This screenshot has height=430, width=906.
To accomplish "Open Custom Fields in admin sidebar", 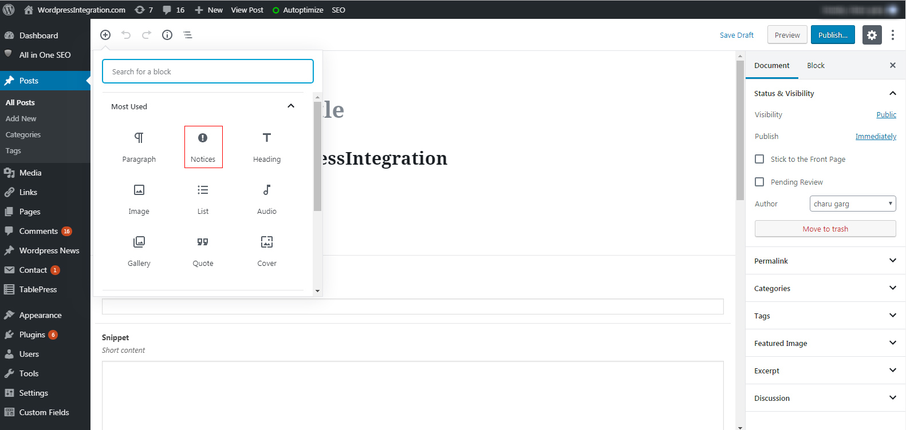I will (45, 412).
